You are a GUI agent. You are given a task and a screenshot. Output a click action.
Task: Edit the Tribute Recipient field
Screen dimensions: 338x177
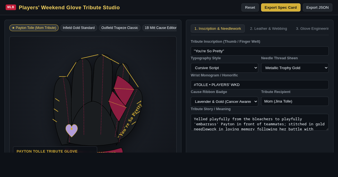(295, 101)
